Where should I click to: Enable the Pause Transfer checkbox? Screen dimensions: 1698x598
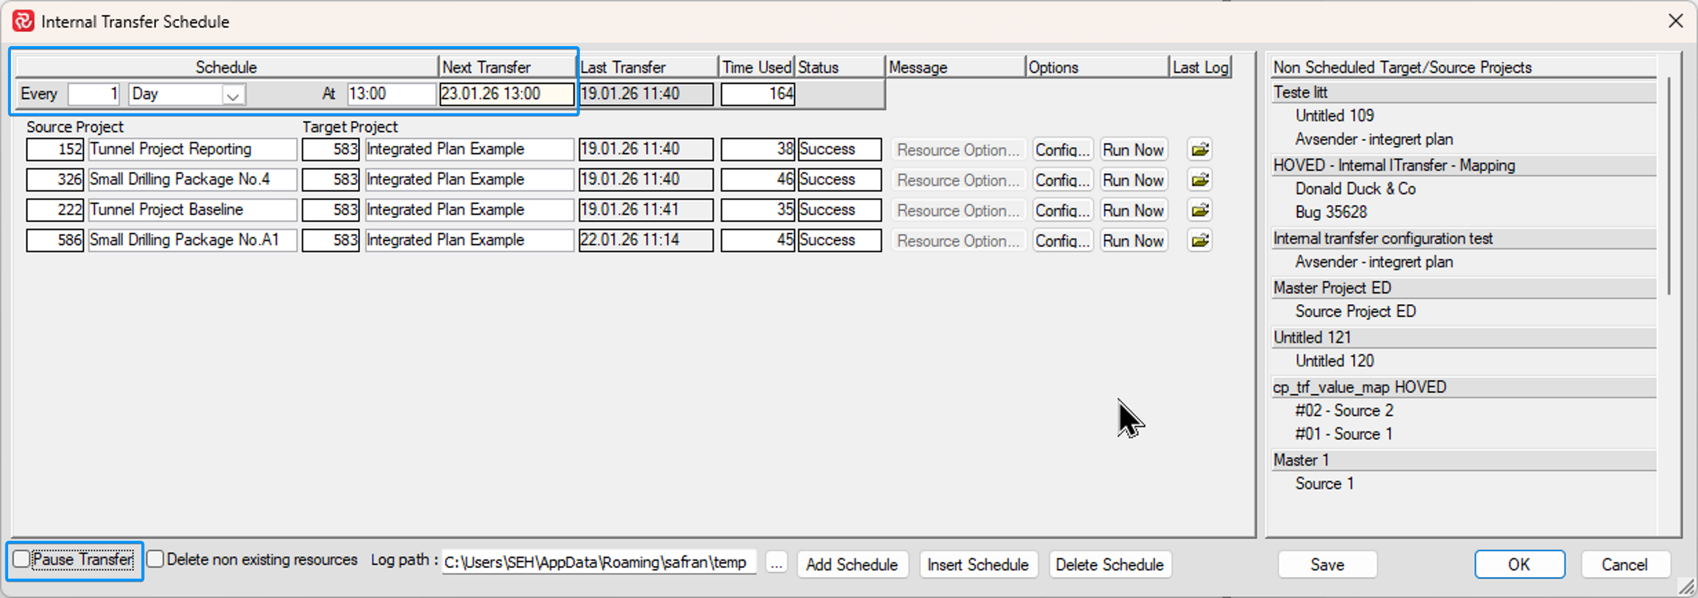22,559
